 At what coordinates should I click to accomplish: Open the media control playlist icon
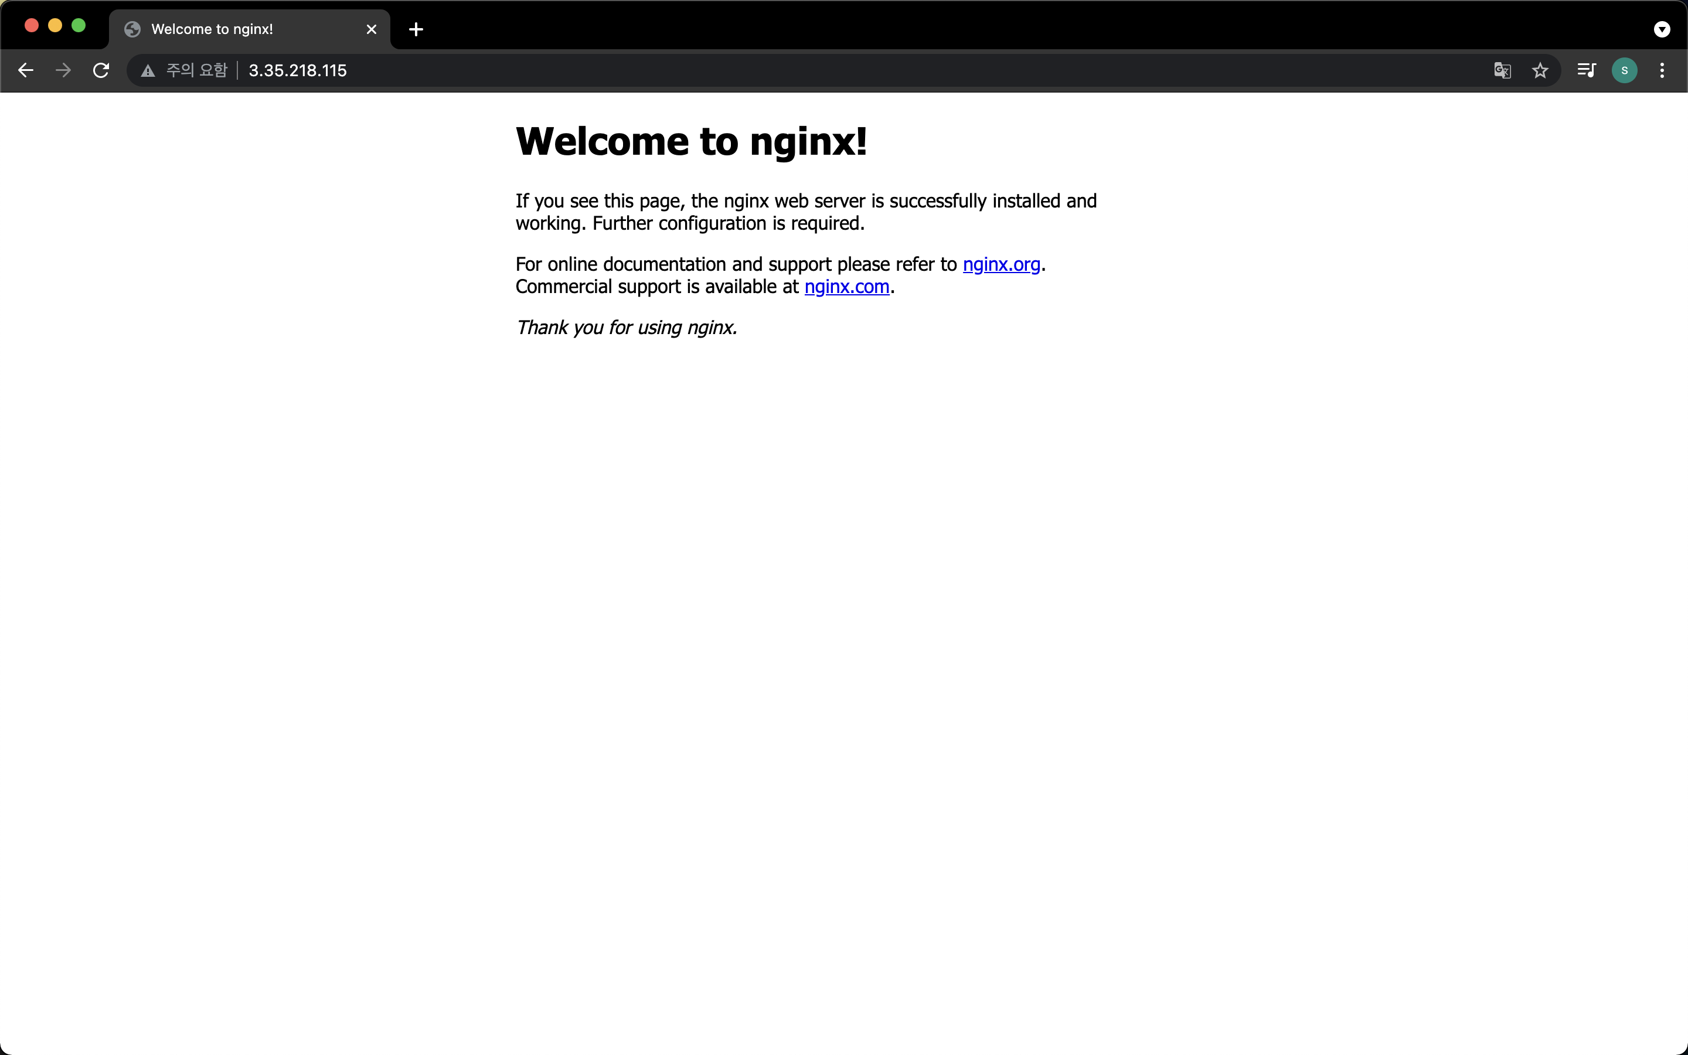1586,70
